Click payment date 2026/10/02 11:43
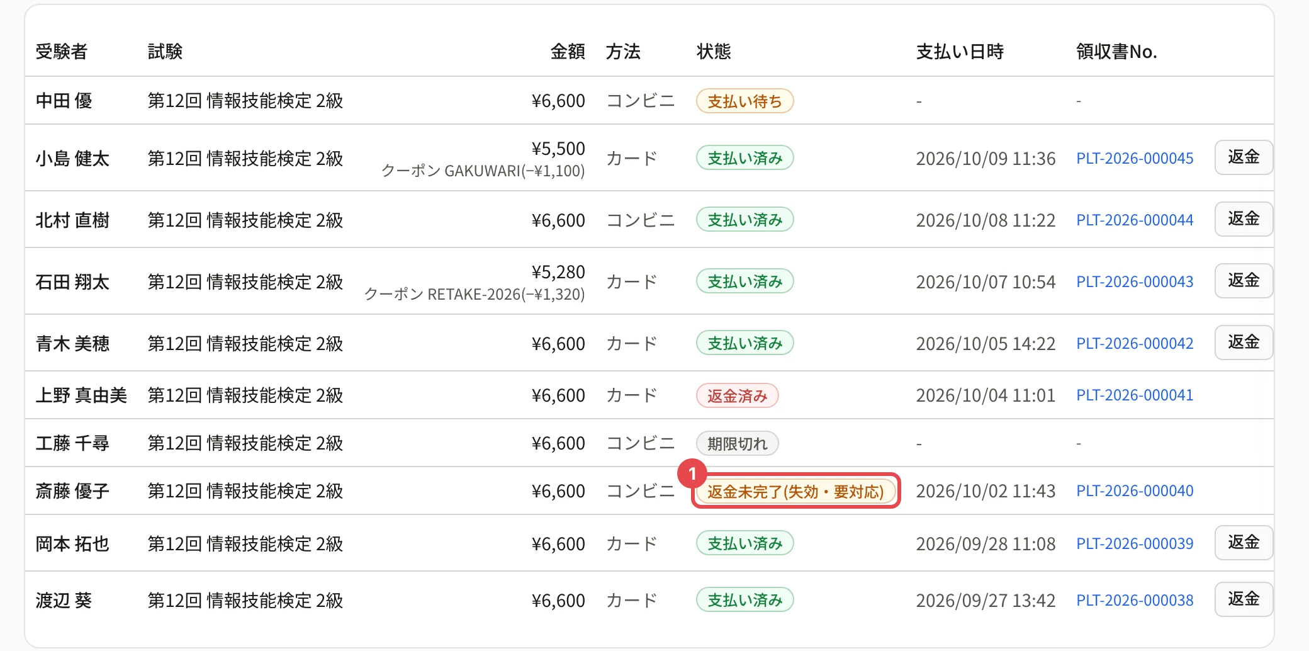The height and width of the screenshot is (651, 1309). coord(986,490)
